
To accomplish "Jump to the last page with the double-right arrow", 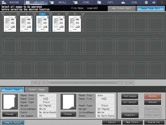I will pos(130,83).
